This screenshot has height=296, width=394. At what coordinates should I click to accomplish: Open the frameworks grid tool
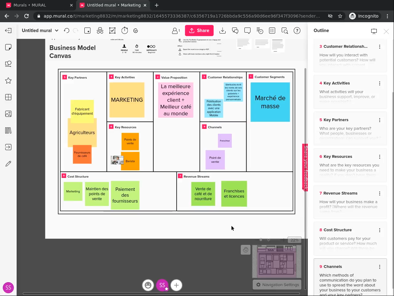click(8, 97)
